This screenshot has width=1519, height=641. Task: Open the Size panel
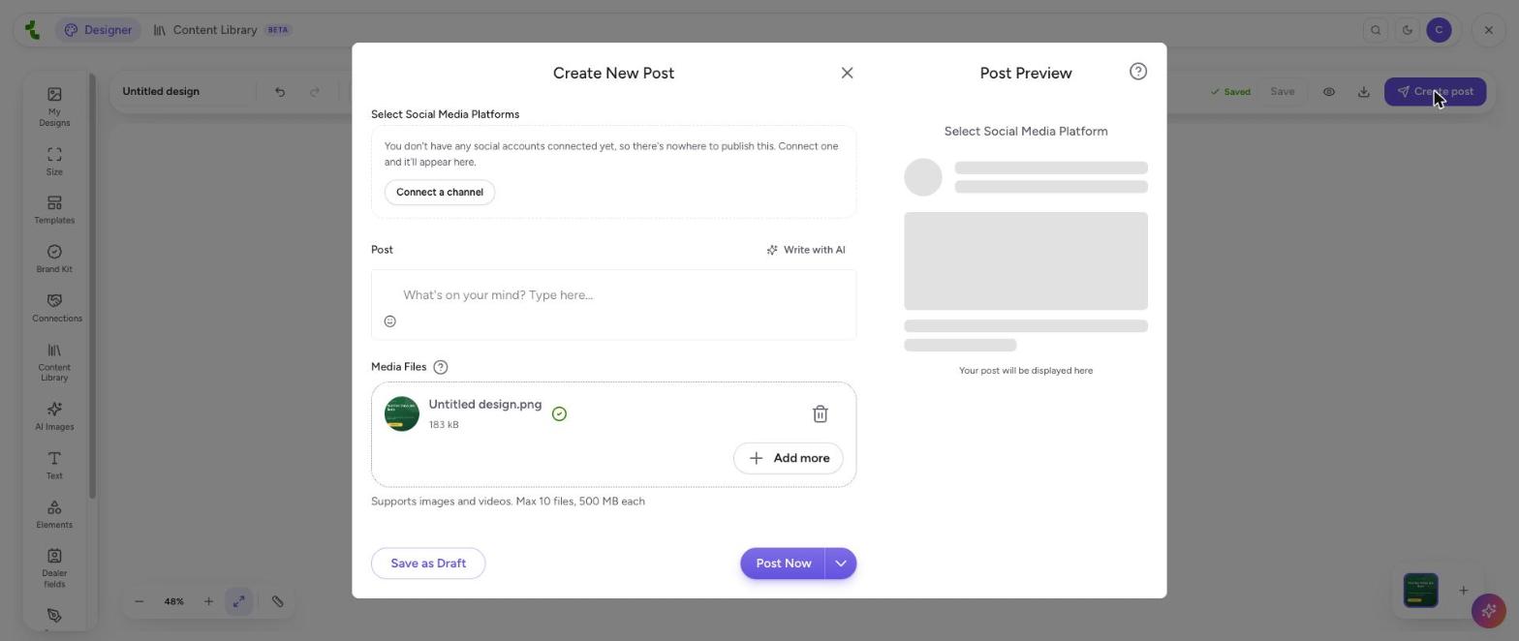pos(54,161)
